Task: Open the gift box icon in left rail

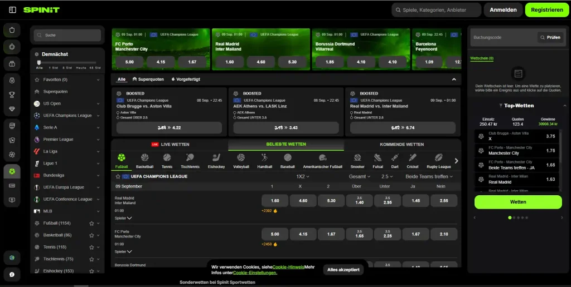Action: coord(12,64)
